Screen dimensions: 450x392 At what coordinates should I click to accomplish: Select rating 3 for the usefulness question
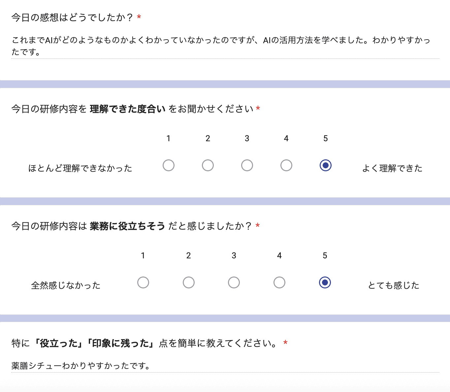(234, 282)
